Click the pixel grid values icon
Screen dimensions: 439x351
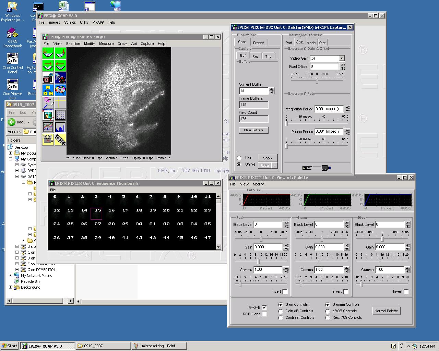point(60,115)
